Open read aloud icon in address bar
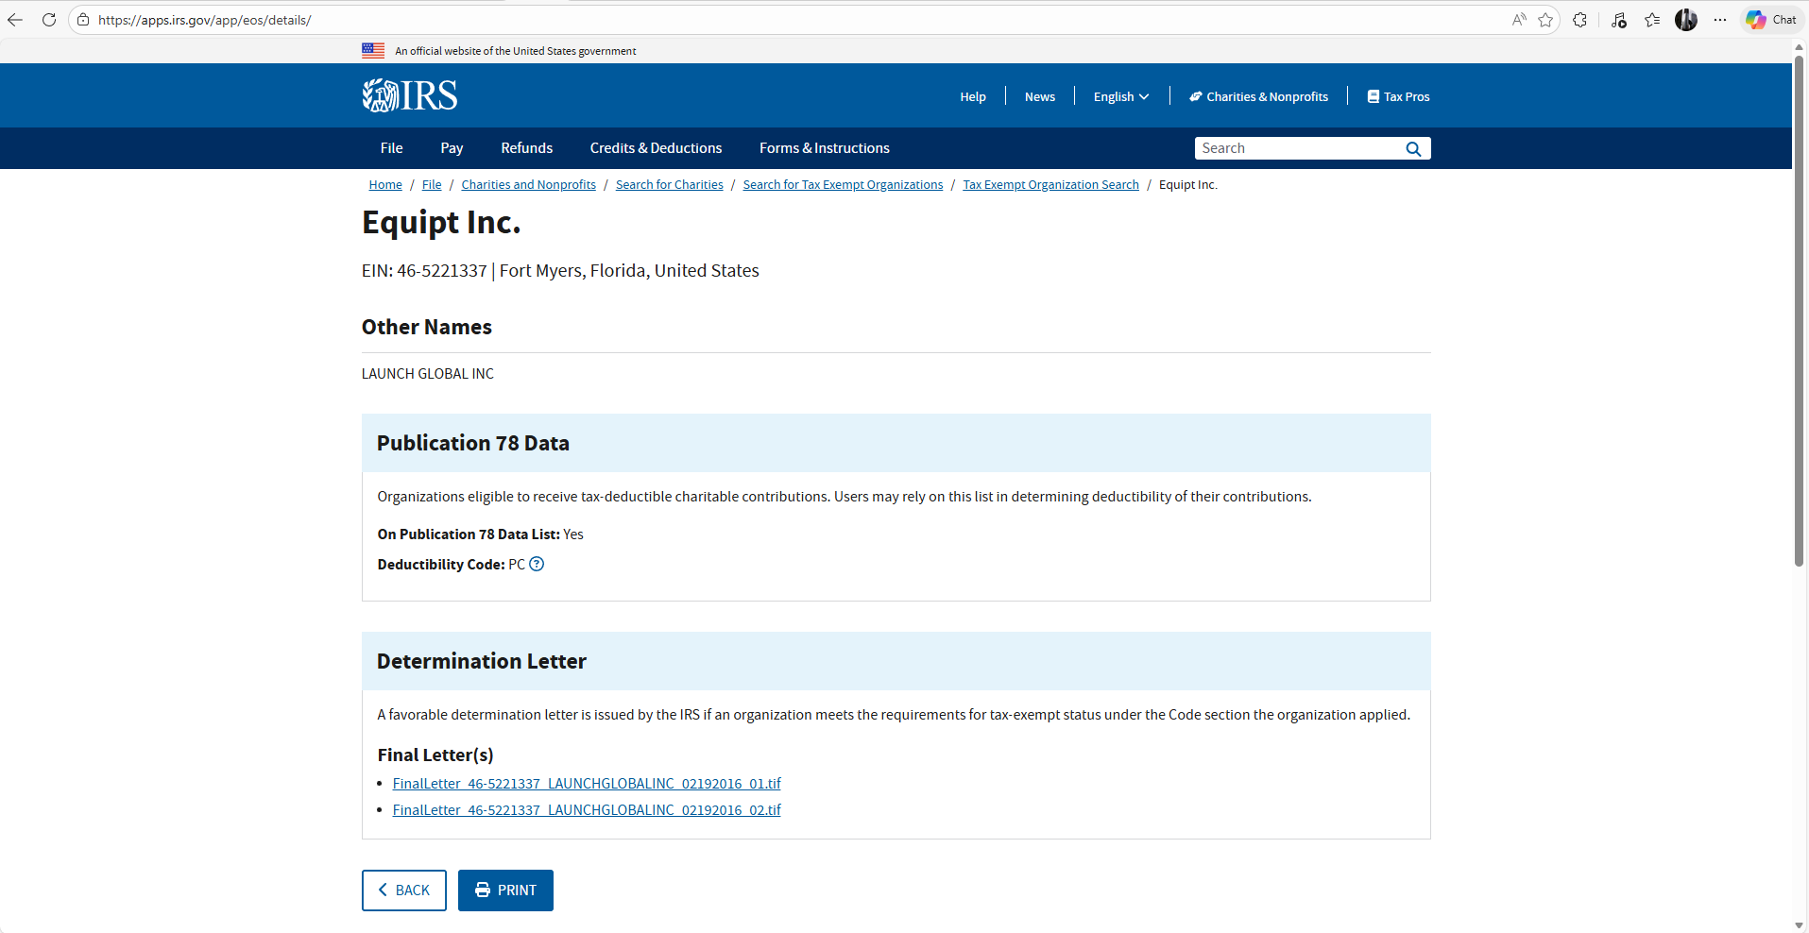The image size is (1809, 933). pos(1519,20)
